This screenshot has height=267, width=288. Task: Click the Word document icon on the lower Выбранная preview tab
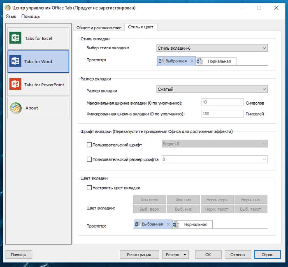pyautogui.click(x=138, y=224)
